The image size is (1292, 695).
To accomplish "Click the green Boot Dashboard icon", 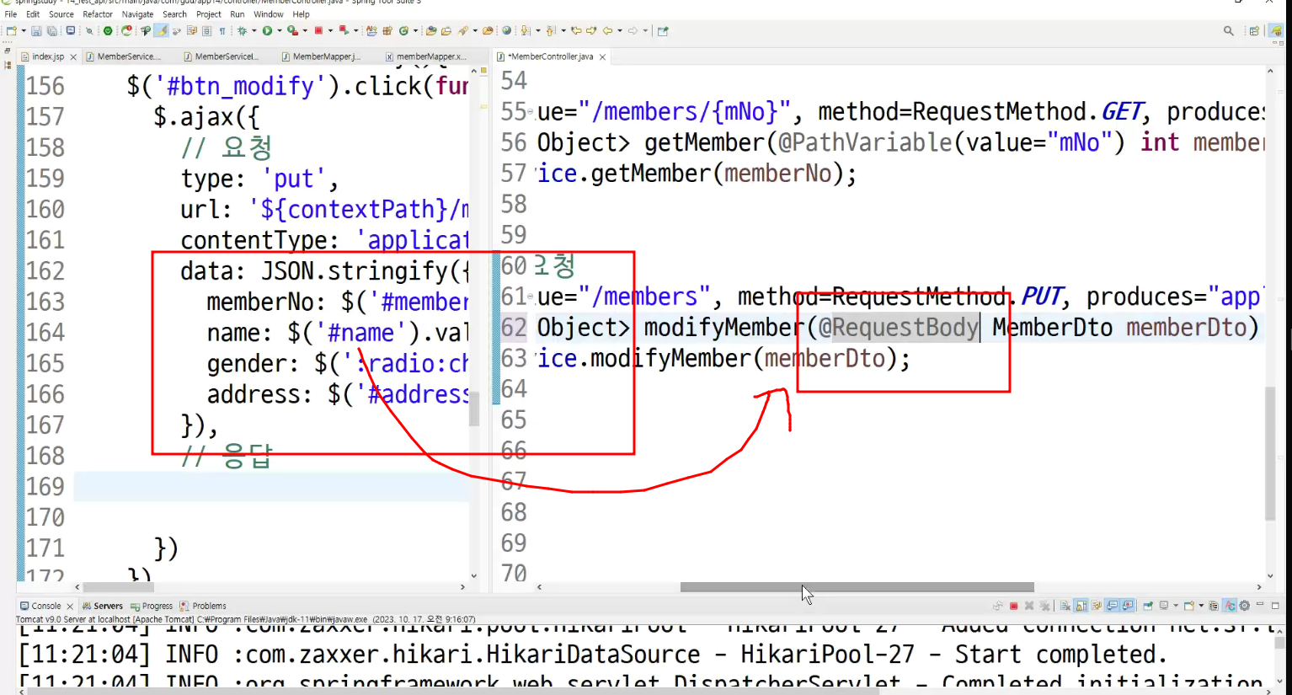I will [x=108, y=31].
